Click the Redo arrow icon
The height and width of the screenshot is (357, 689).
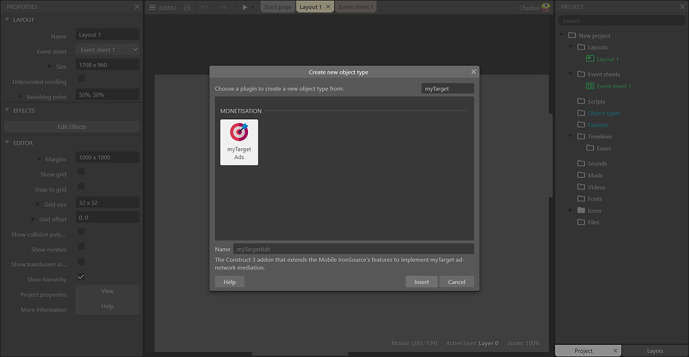[x=222, y=8]
